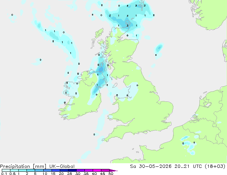Click the 0.1–0.5 mm legend swatch
This screenshot has width=227, height=175.
pyautogui.click(x=6, y=170)
